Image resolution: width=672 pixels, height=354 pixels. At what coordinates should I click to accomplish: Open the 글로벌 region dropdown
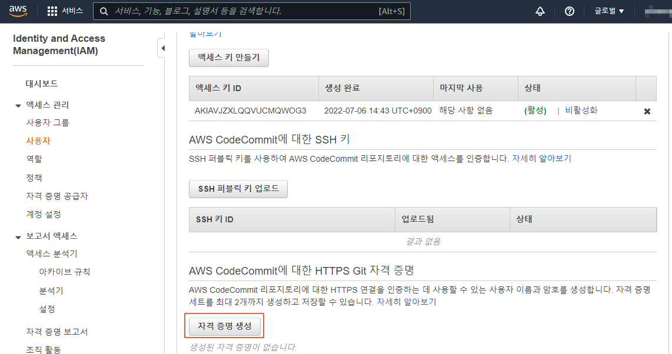pyautogui.click(x=609, y=11)
